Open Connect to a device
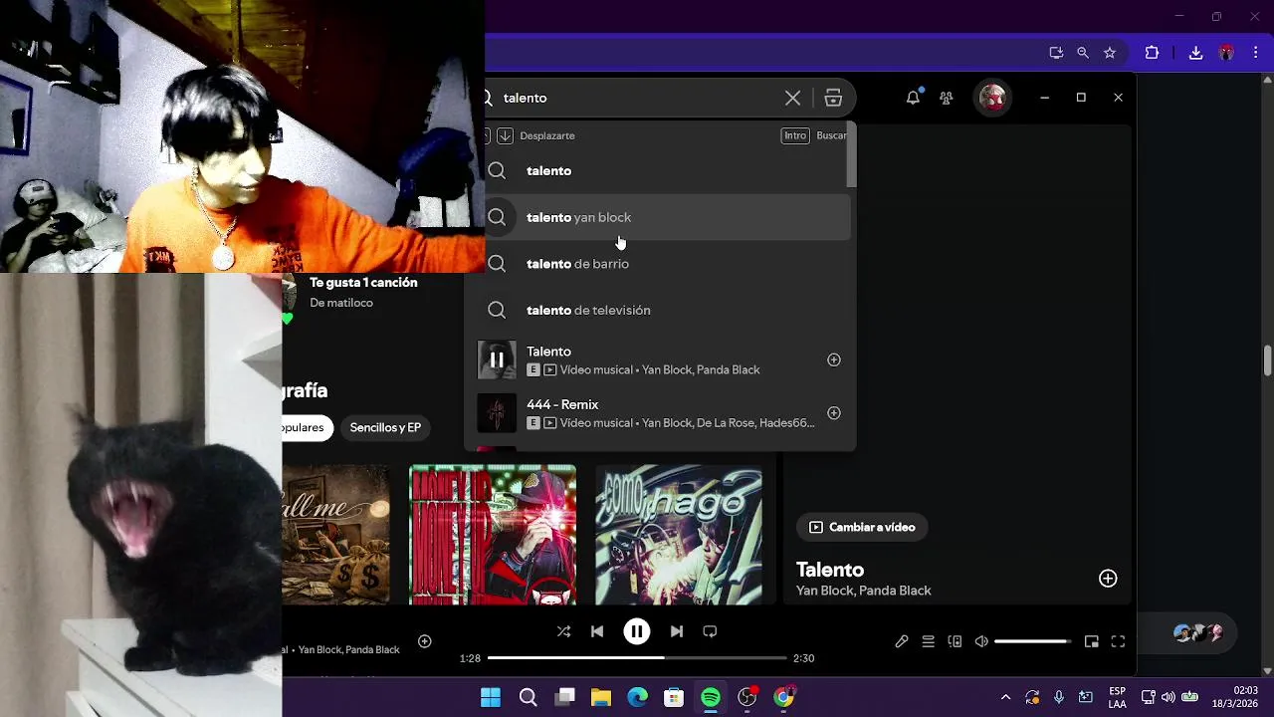1274x717 pixels. coord(955,641)
